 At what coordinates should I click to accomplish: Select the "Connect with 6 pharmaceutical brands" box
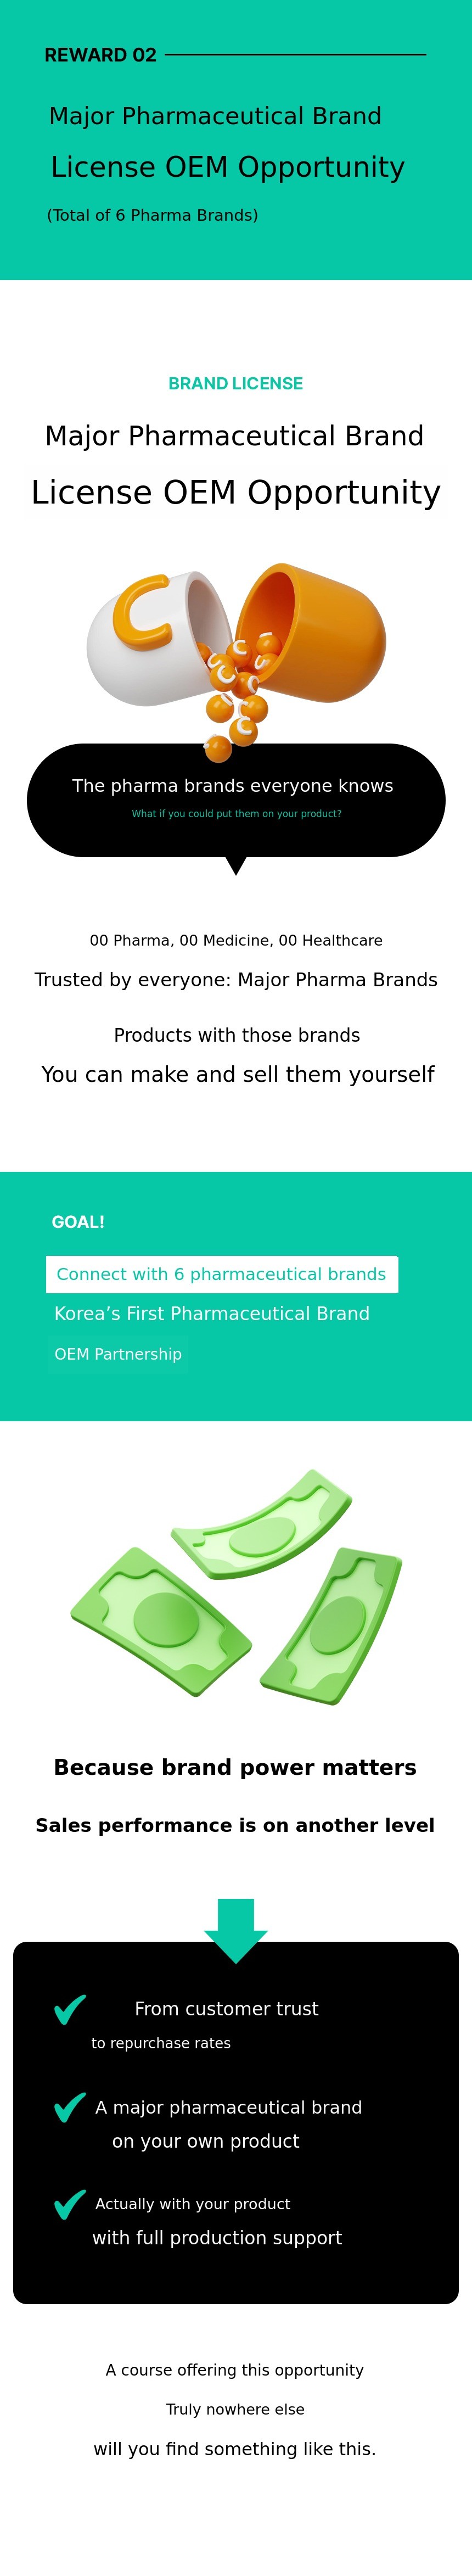click(222, 1274)
